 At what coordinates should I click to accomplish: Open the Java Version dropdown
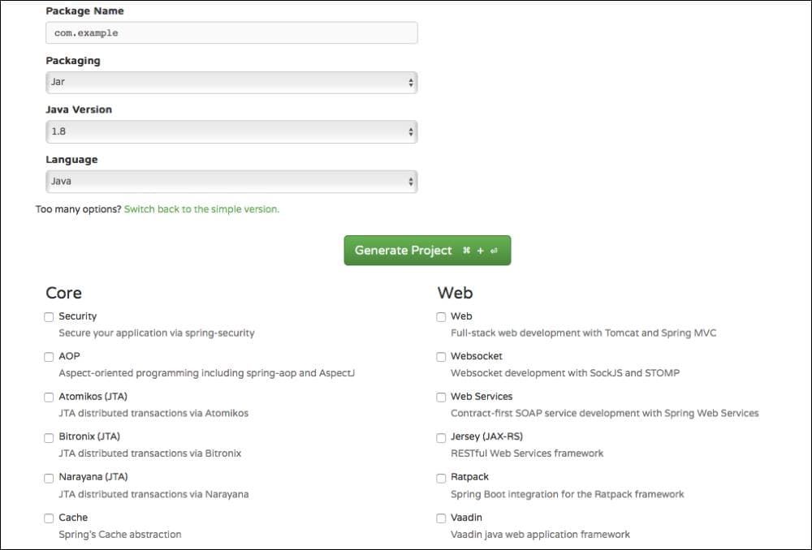230,131
